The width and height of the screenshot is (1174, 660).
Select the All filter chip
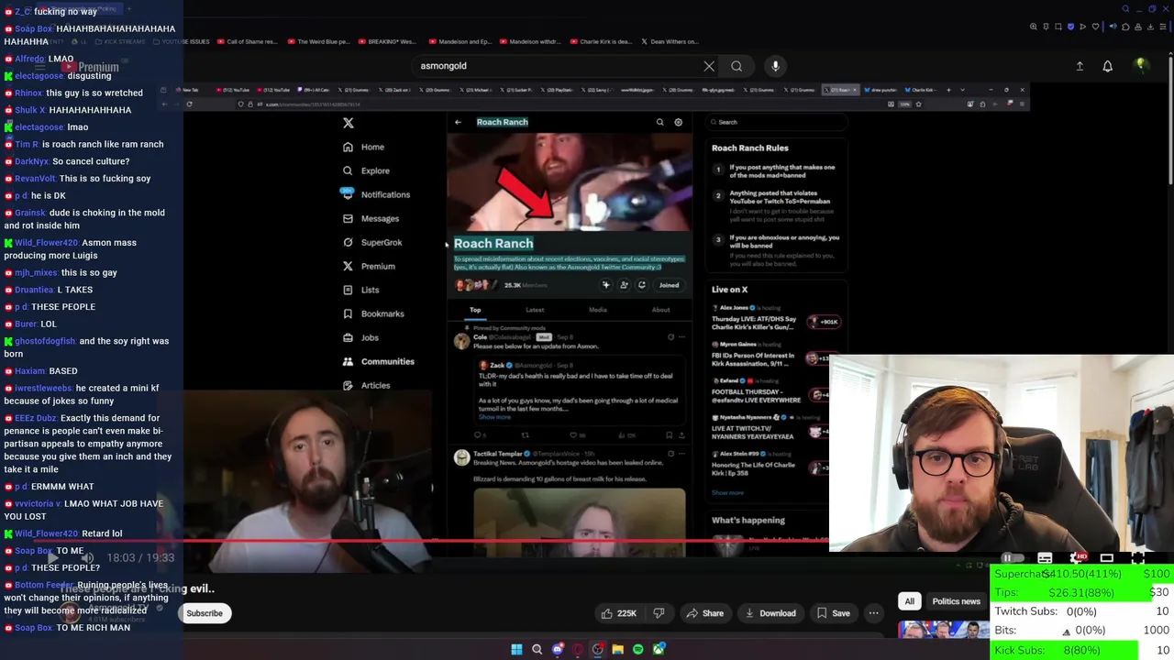pyautogui.click(x=909, y=601)
